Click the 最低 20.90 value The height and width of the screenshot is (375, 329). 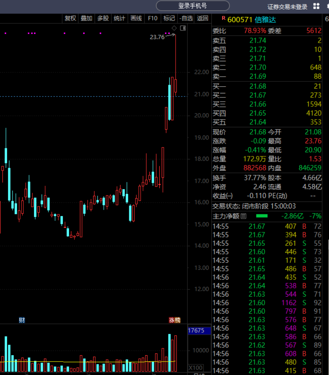coord(313,150)
